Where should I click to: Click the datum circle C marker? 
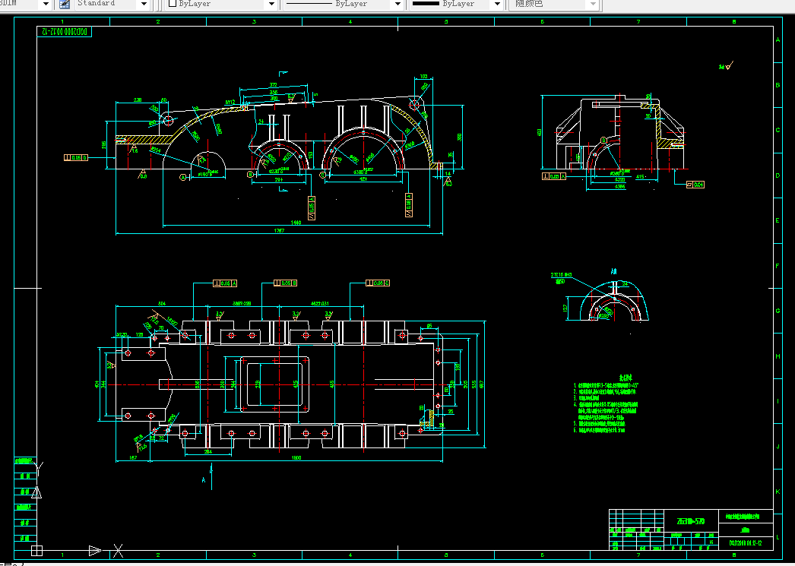pos(322,175)
